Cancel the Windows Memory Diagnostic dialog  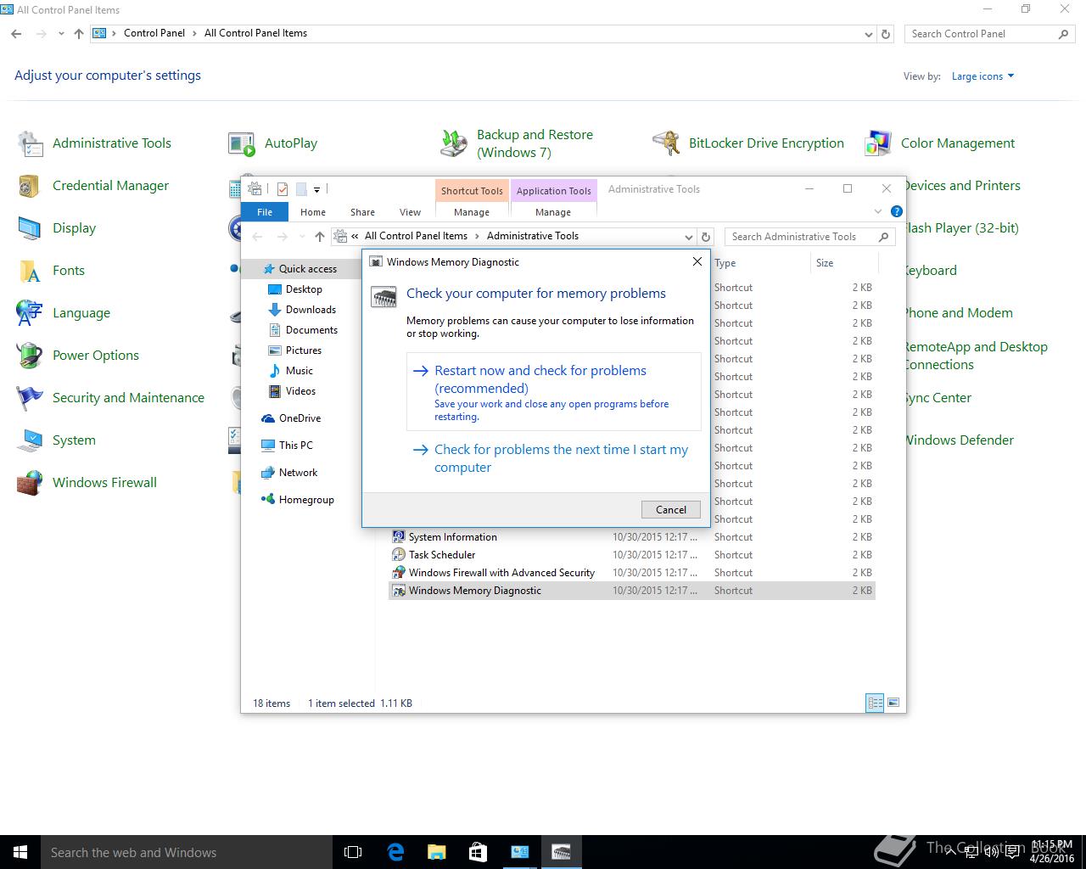(x=671, y=509)
